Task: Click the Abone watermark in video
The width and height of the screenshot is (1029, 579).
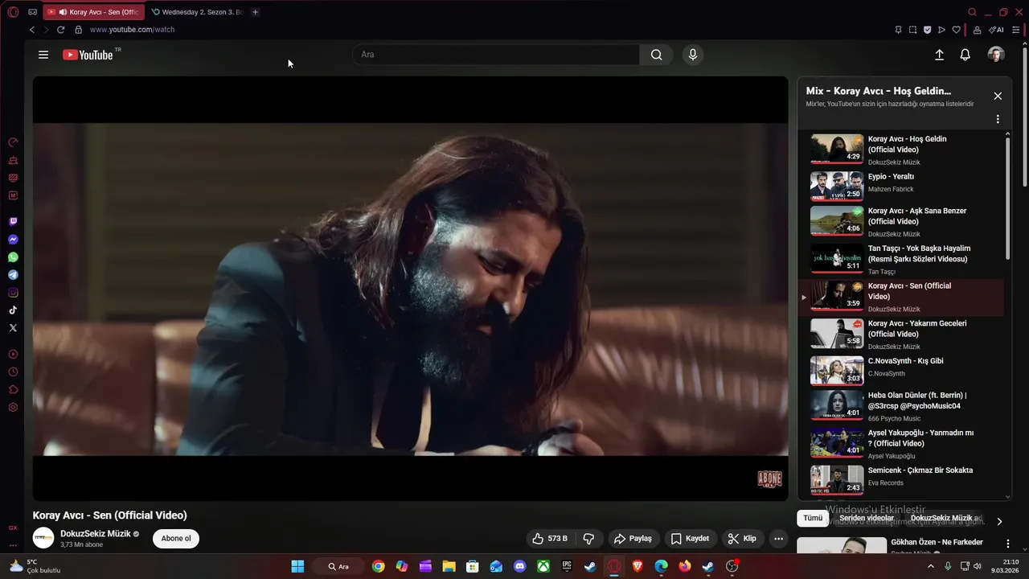Action: tap(769, 479)
